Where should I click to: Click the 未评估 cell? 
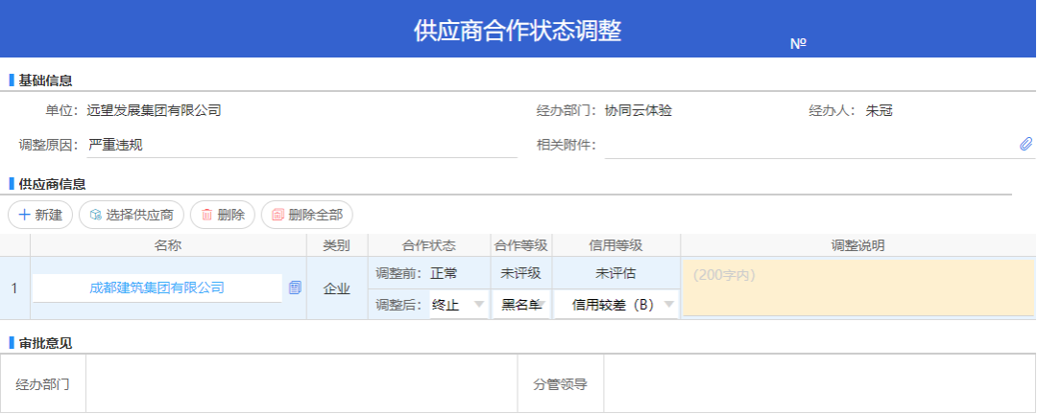click(616, 273)
